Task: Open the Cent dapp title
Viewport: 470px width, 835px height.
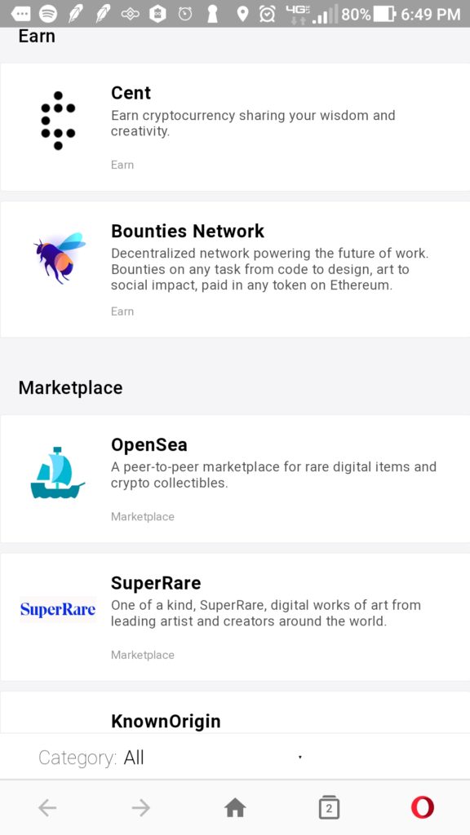Action: 131,93
